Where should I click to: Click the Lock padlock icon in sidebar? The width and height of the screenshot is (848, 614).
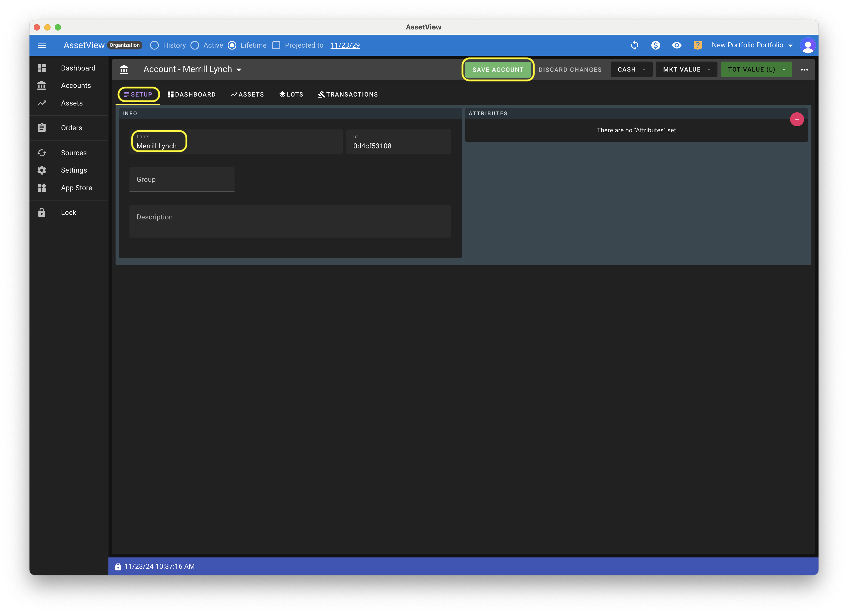pyautogui.click(x=42, y=212)
